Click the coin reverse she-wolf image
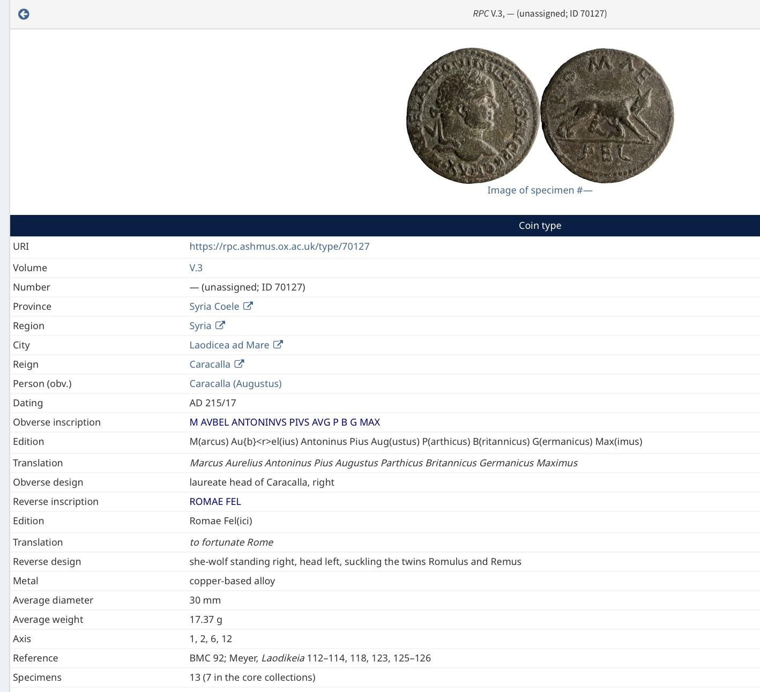Viewport: 760px width, 692px height. pyautogui.click(x=607, y=116)
